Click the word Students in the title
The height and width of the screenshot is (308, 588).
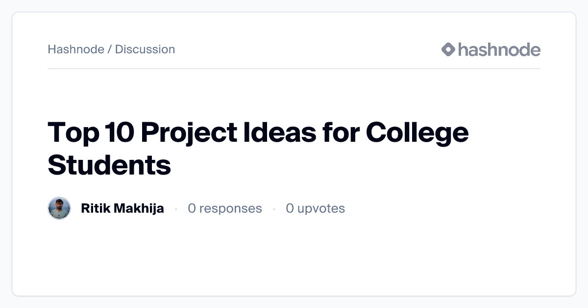pyautogui.click(x=109, y=165)
